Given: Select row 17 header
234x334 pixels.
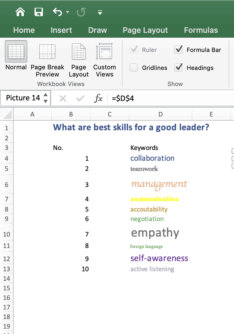Looking at the screenshot, I should pyautogui.click(x=7, y=307).
